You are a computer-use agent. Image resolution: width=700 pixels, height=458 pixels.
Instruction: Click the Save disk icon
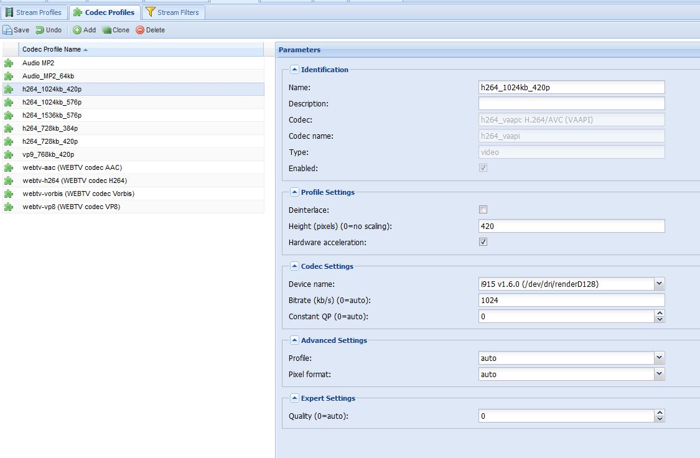pos(7,30)
